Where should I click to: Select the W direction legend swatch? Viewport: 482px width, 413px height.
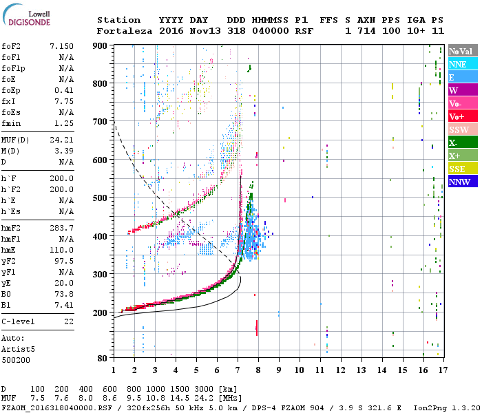(x=463, y=90)
